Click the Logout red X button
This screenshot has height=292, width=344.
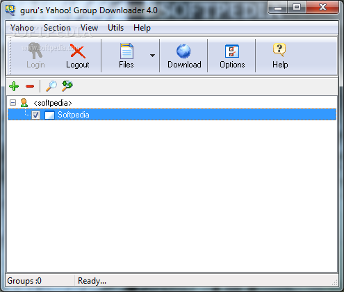coord(78,56)
